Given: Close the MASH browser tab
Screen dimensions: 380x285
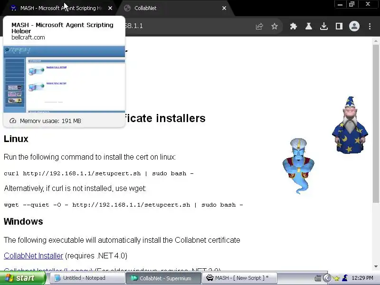Looking at the screenshot, I should pos(110,8).
